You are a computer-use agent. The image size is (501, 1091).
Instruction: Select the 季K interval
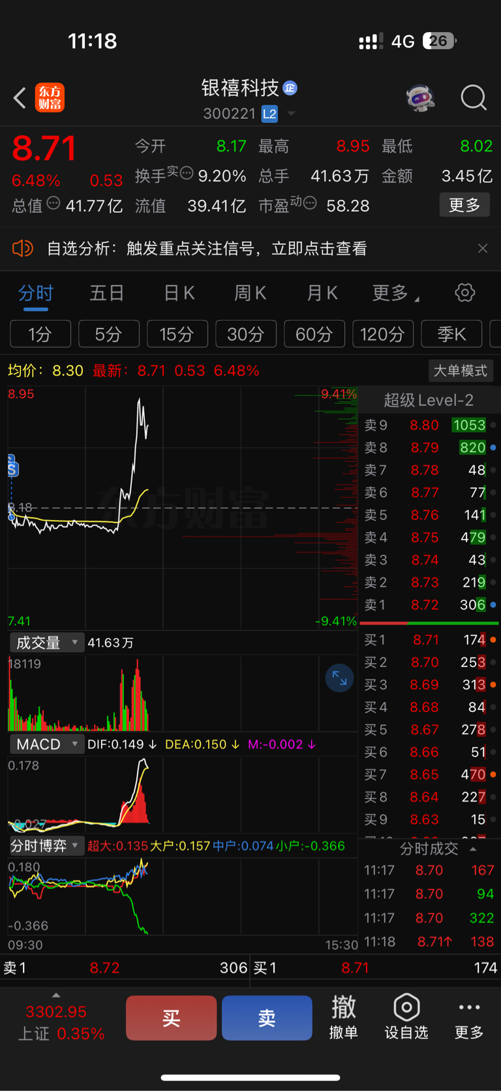[x=451, y=334]
